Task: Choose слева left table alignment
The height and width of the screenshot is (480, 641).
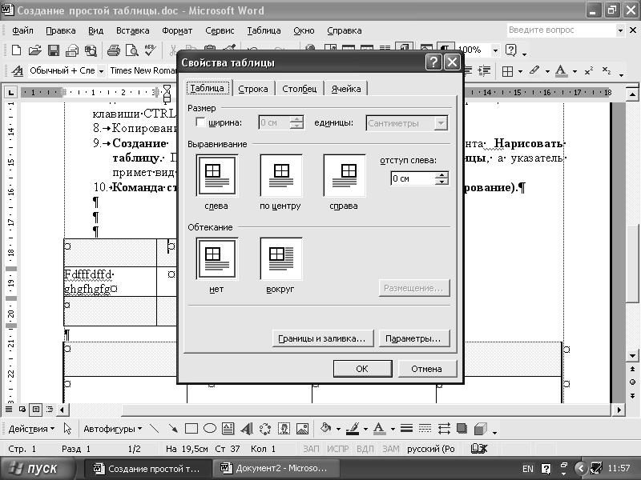Action: pos(216,175)
